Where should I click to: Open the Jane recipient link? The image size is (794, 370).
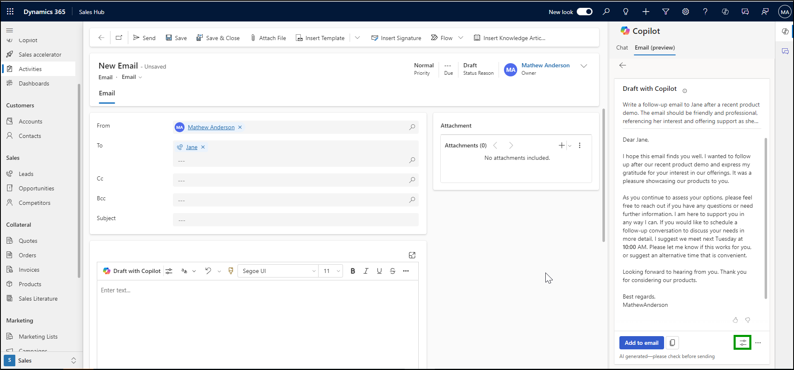tap(192, 147)
